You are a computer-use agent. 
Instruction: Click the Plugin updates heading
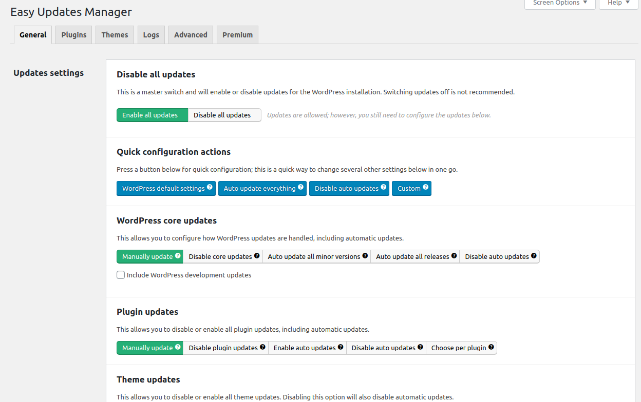tap(147, 312)
